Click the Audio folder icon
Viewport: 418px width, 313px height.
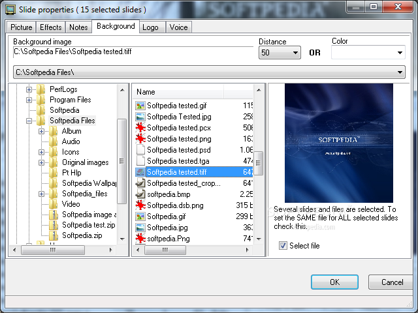coord(54,142)
